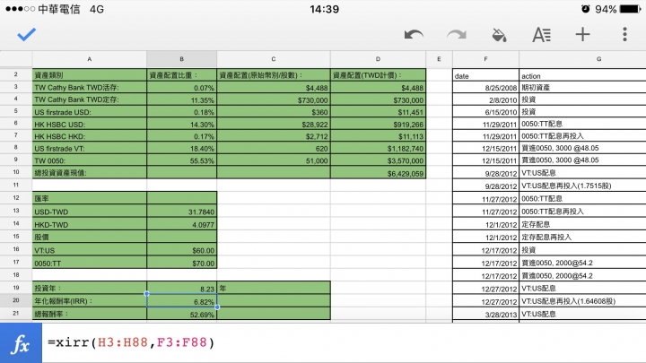
Task: Select the '定存配息' action cell
Action: point(582,224)
